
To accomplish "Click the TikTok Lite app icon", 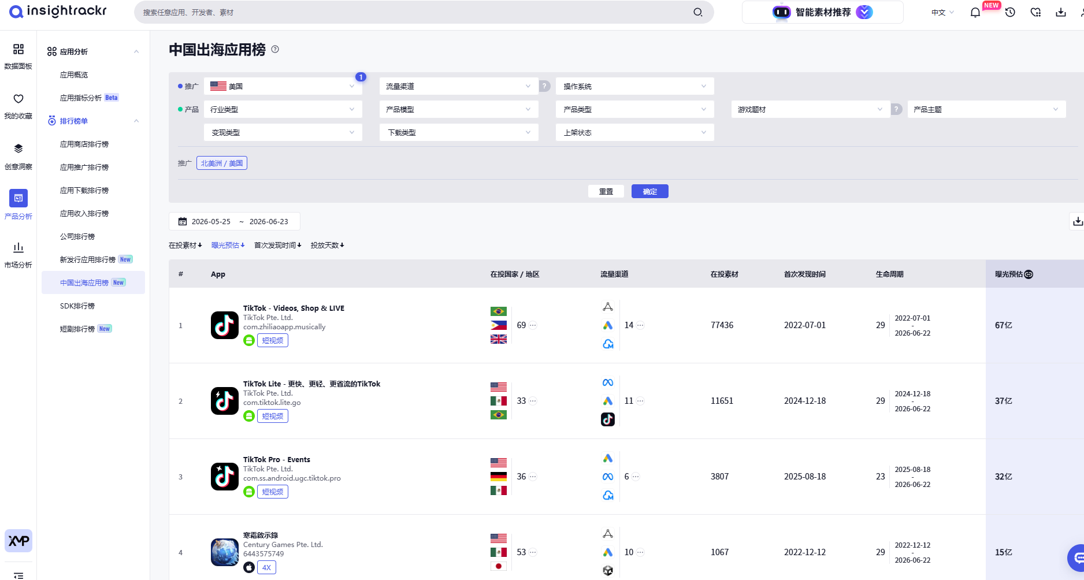I will point(225,401).
